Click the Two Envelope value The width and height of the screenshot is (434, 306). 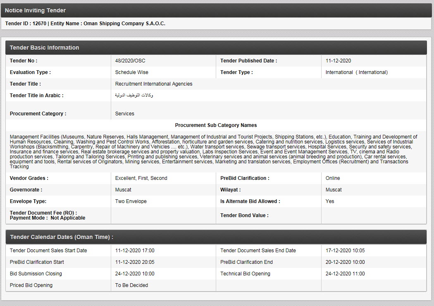click(x=131, y=201)
